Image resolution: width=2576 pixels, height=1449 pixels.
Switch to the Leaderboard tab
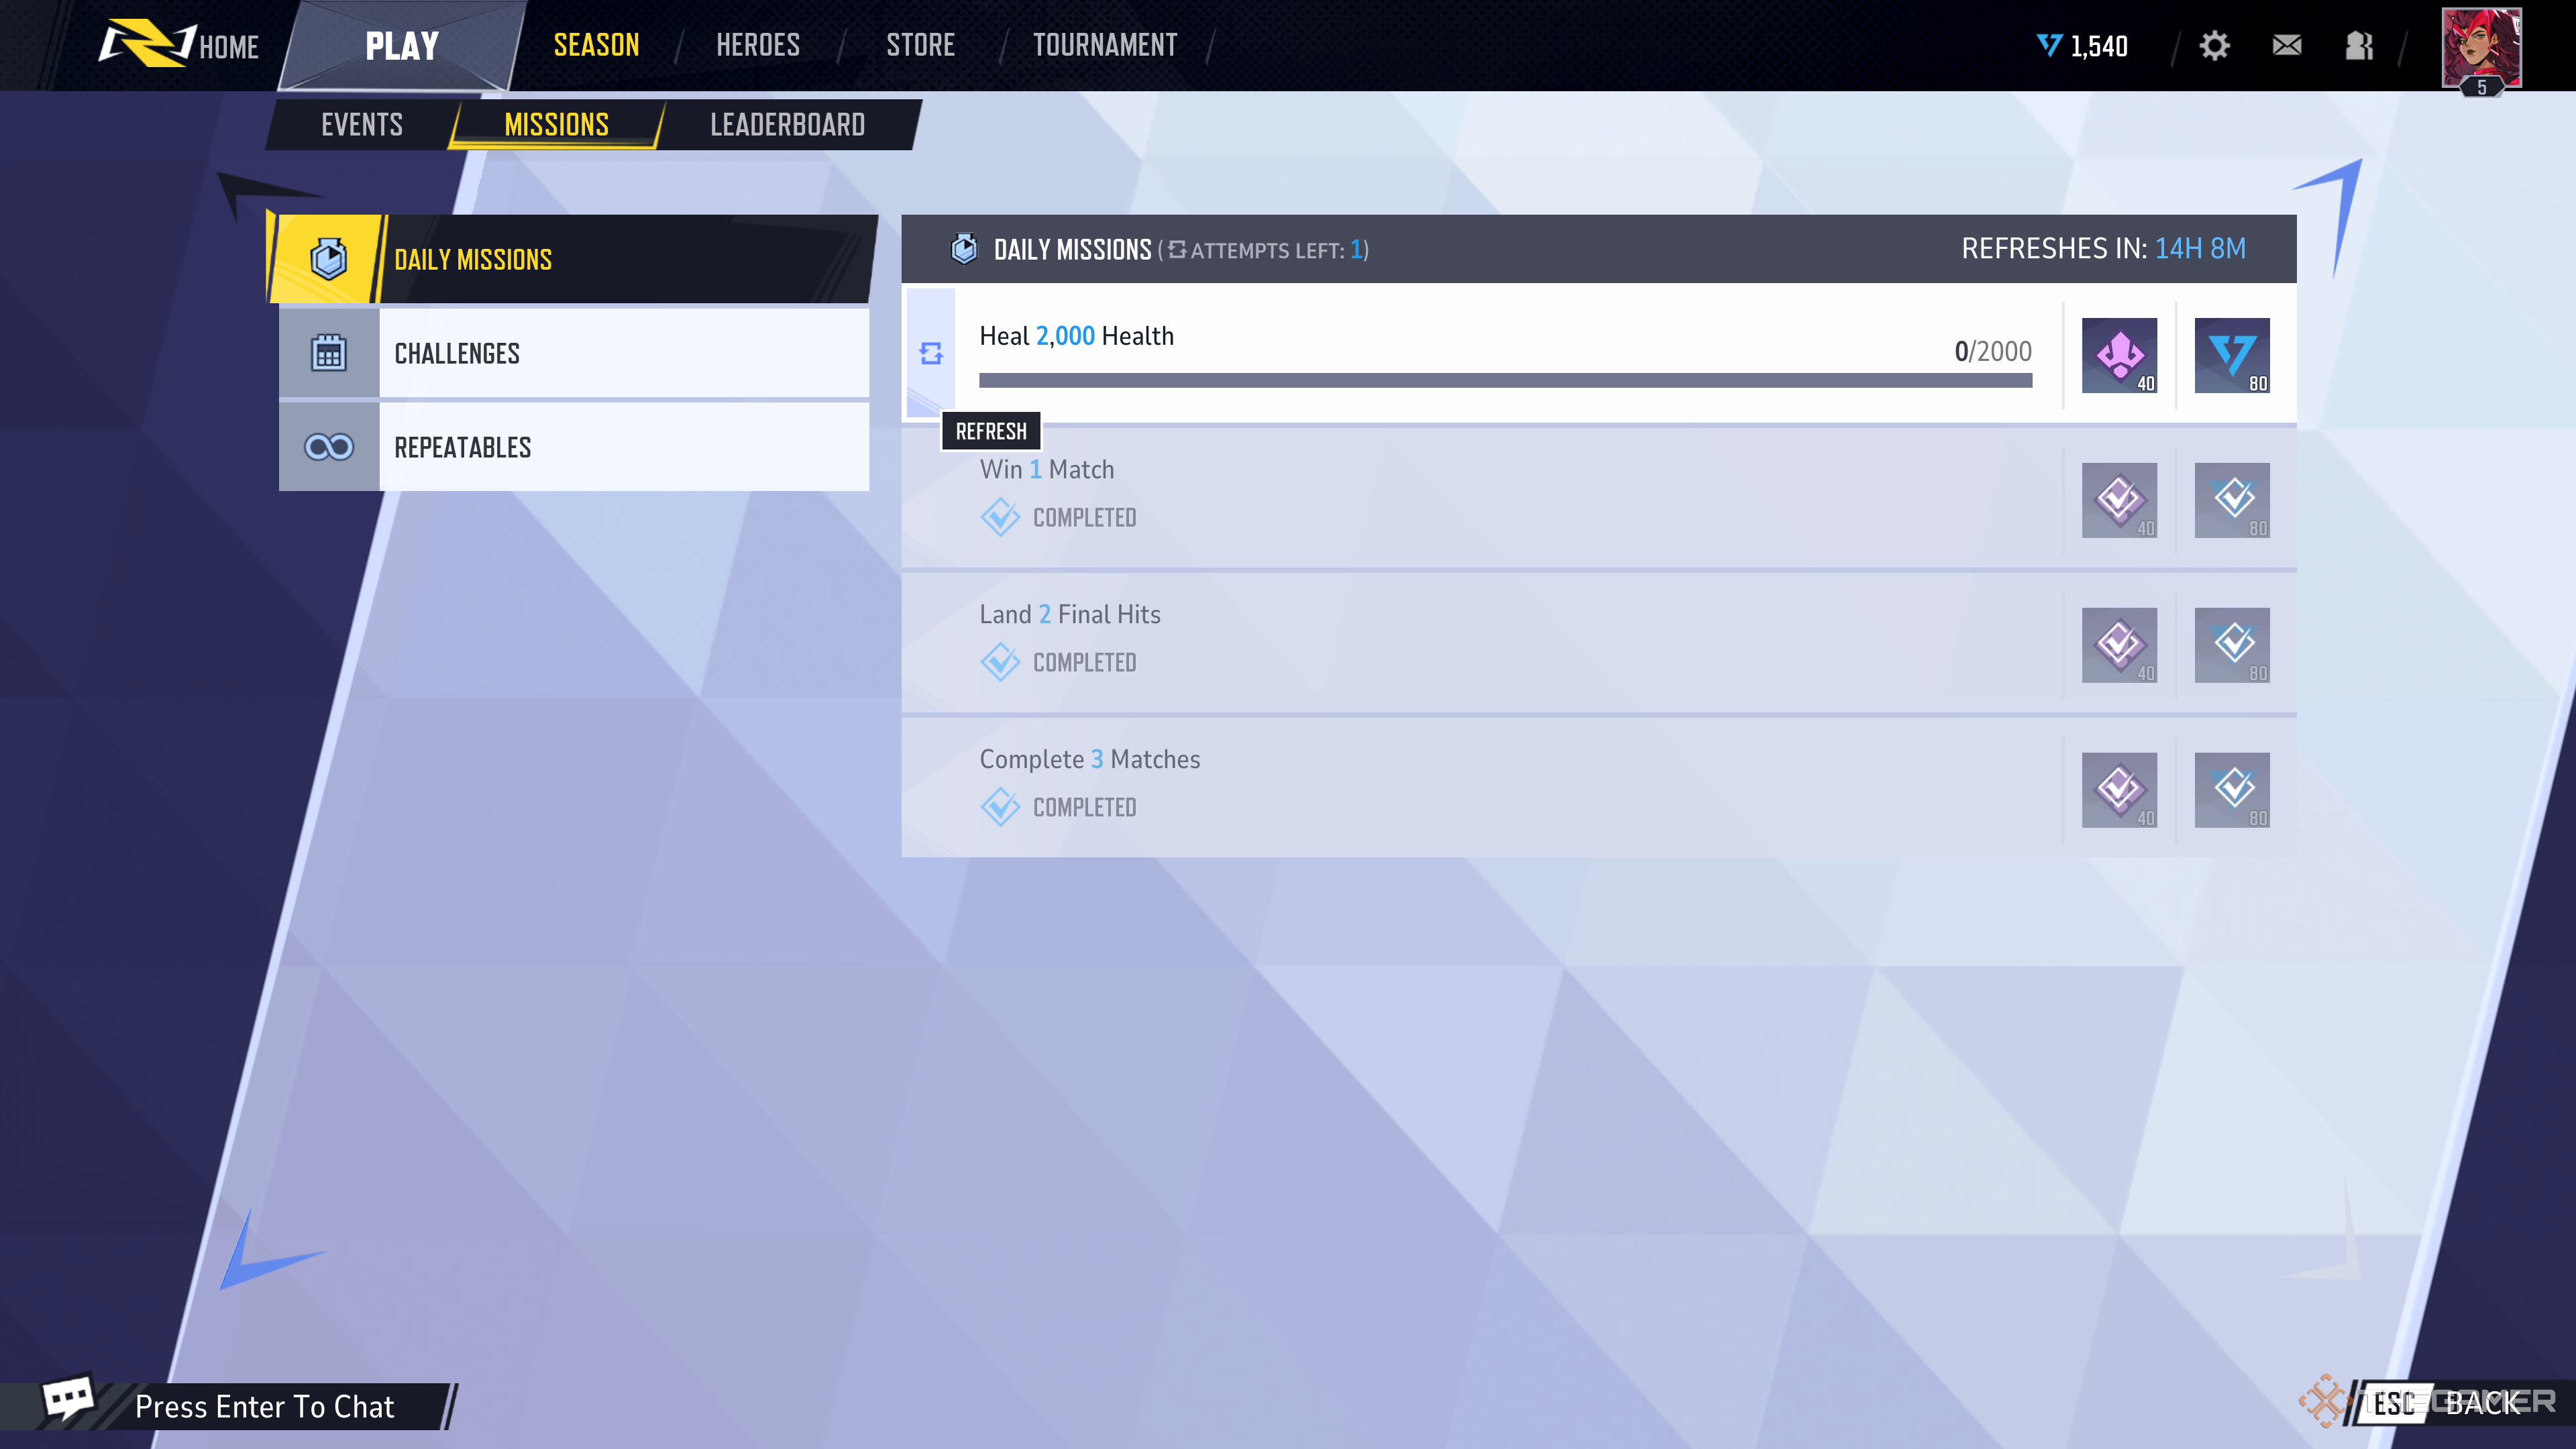coord(788,125)
